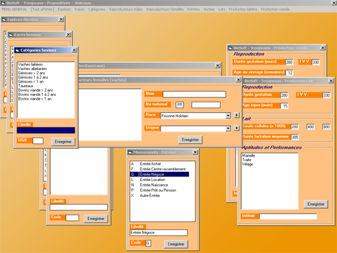The height and width of the screenshot is (253, 337).
Task: Click Durée gestation field in Production Lait
Action: tap(284, 95)
